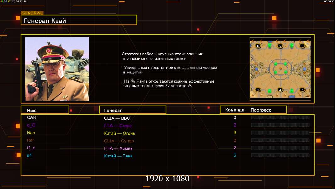This screenshot has height=189, width=335.
Task: Click the Китай — Танк general entry
Action: coord(118,156)
